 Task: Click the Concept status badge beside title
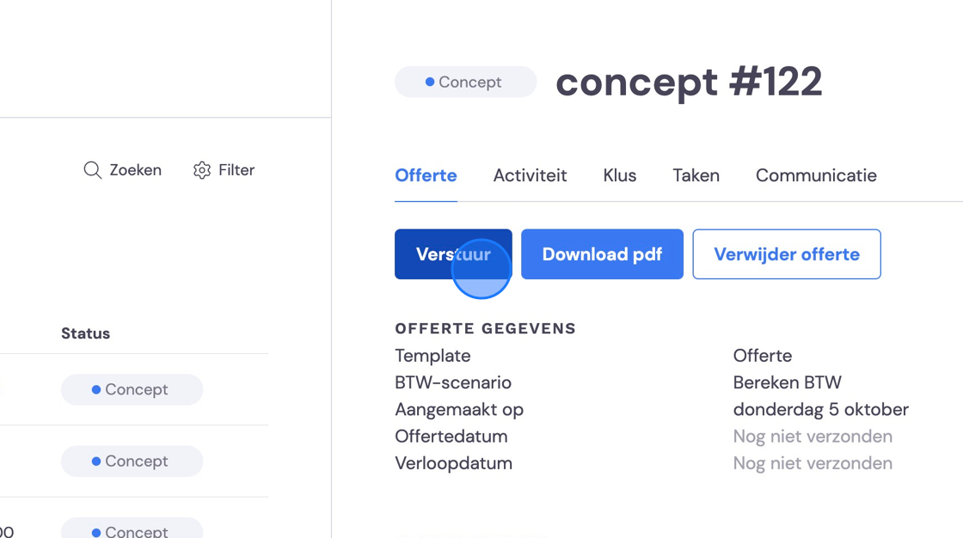pos(465,82)
